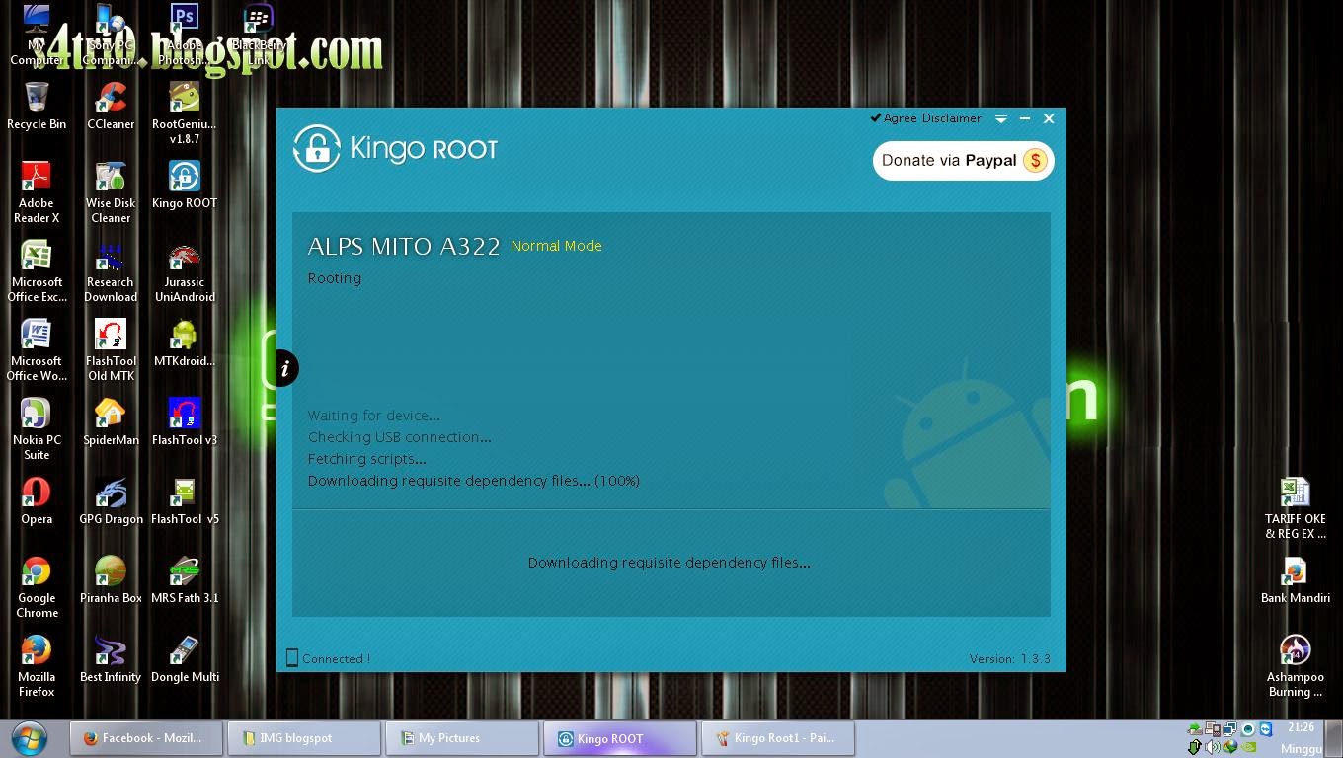Viewport: 1343px width, 758px height.
Task: Open Adobe Photoshop desktop shortcut
Action: 184,34
